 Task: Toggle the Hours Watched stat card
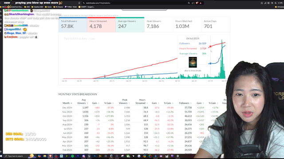point(187,25)
